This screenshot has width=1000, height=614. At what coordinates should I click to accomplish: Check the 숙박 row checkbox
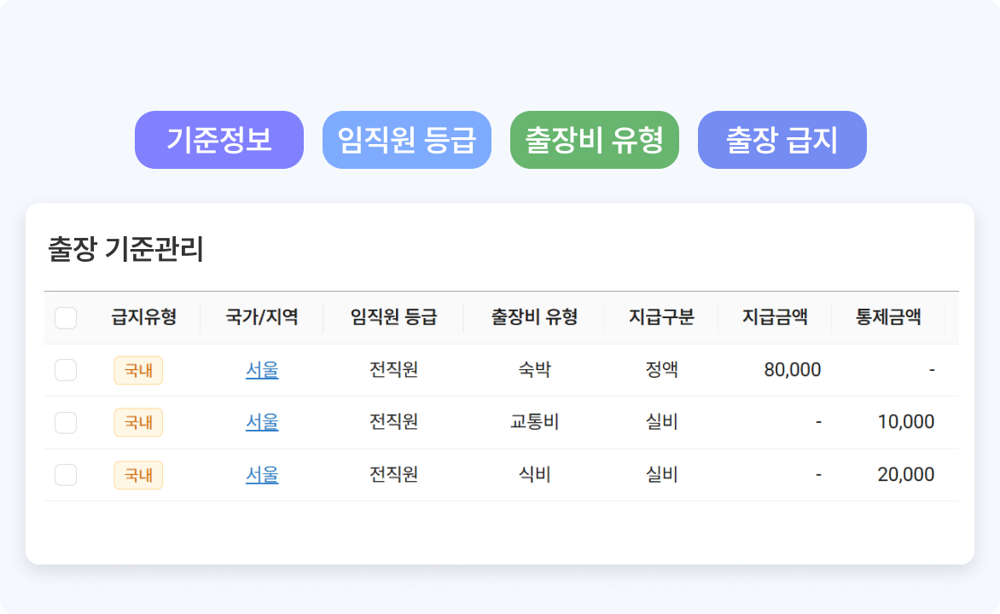(x=66, y=370)
